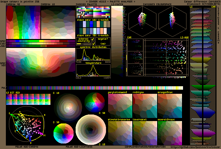Screen dimensions: 221x149
Task: Click the spectral distribution graph
Action: click(93, 54)
